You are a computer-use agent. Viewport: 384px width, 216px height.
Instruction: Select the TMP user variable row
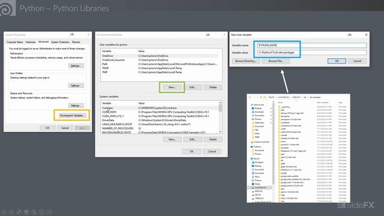[x=160, y=72]
